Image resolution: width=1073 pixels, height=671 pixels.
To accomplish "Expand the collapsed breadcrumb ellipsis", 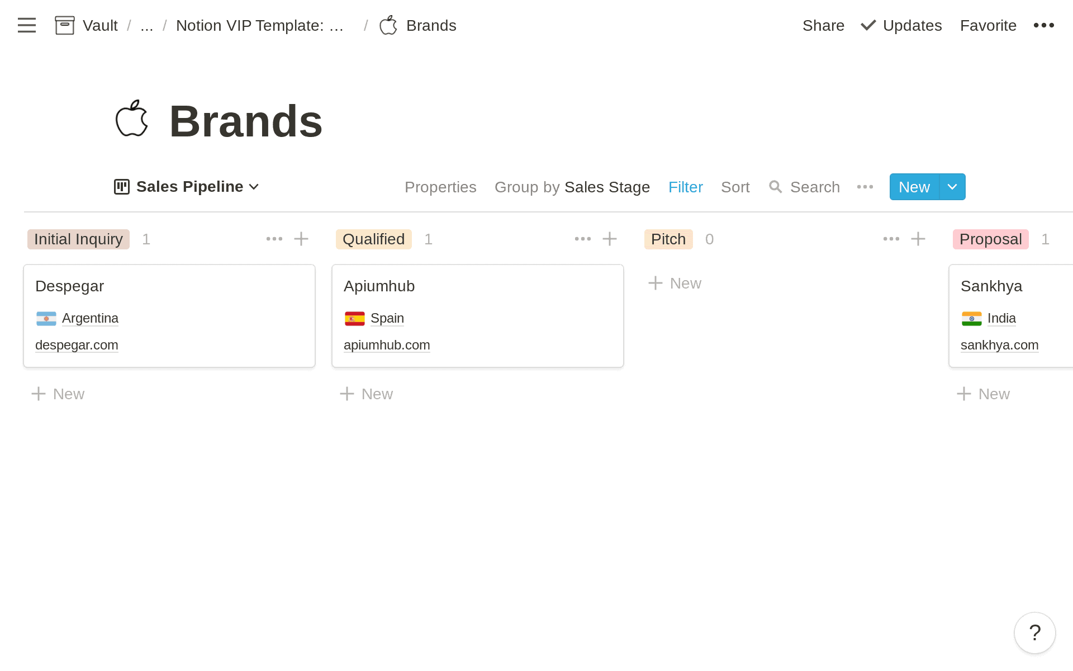I will point(146,25).
